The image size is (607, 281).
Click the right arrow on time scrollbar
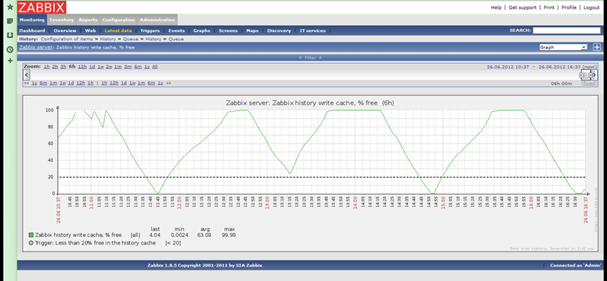pyautogui.click(x=595, y=74)
